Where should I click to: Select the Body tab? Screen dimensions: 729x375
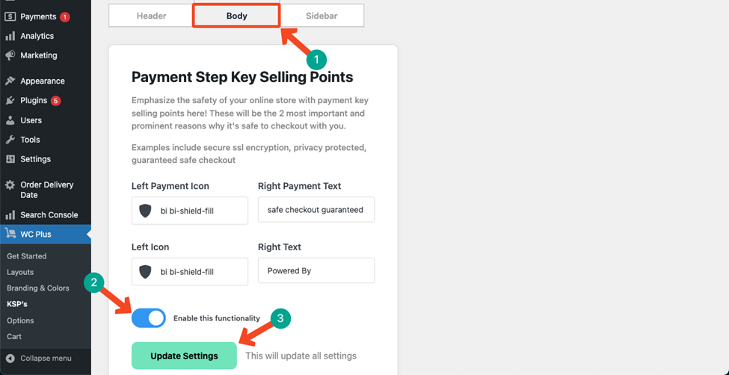tap(237, 16)
